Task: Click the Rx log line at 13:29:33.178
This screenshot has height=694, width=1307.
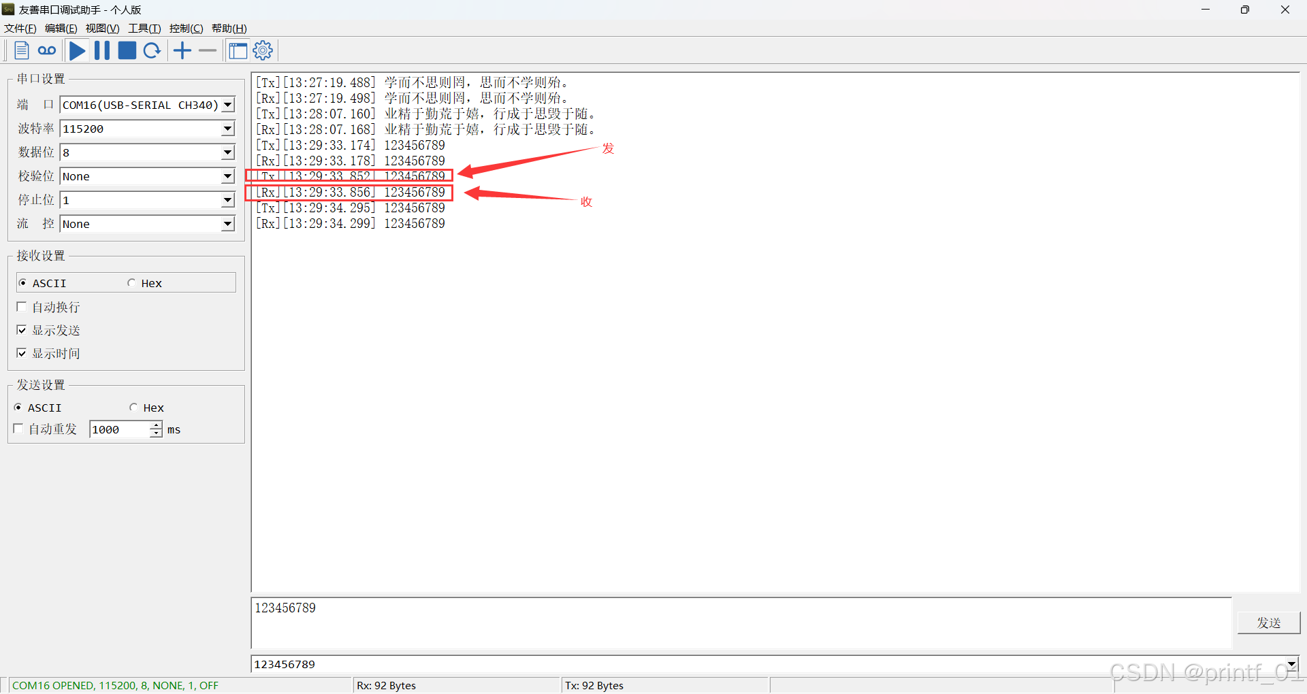Action: coord(351,161)
